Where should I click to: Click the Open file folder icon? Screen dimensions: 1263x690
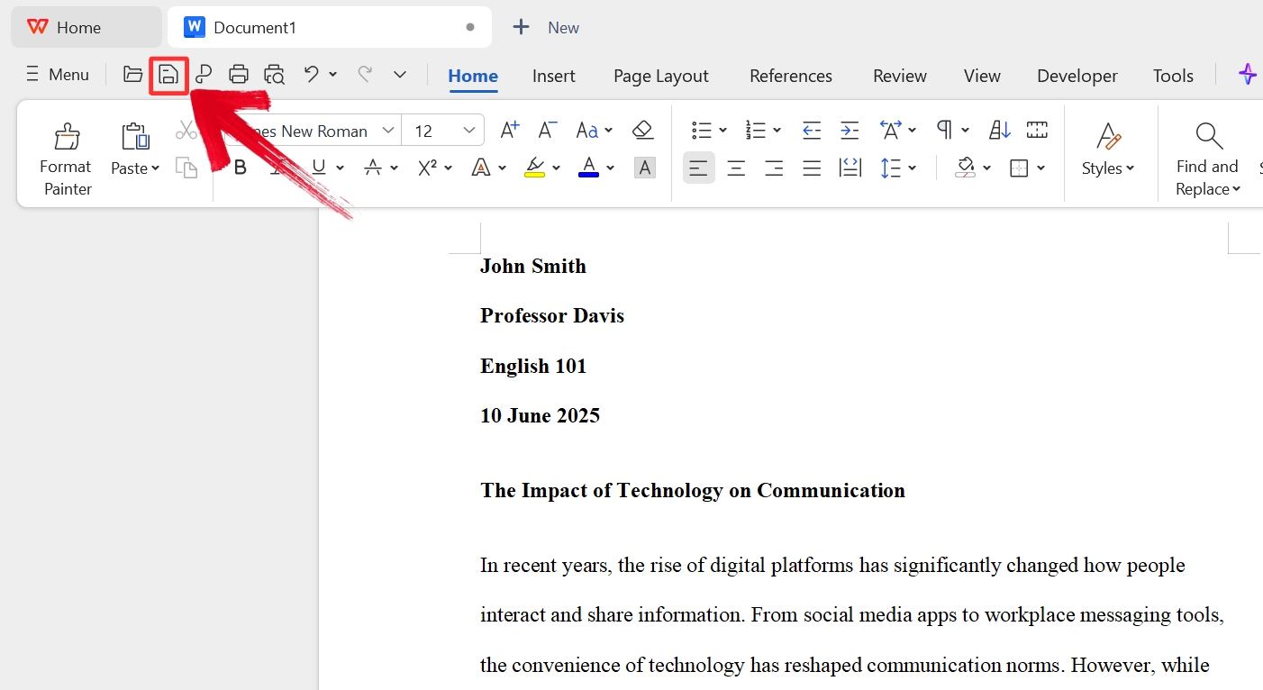(133, 75)
